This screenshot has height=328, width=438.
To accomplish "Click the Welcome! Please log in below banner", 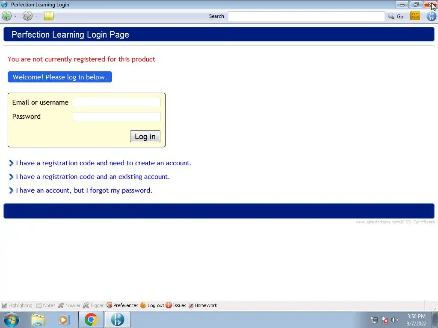I will click(x=60, y=77).
